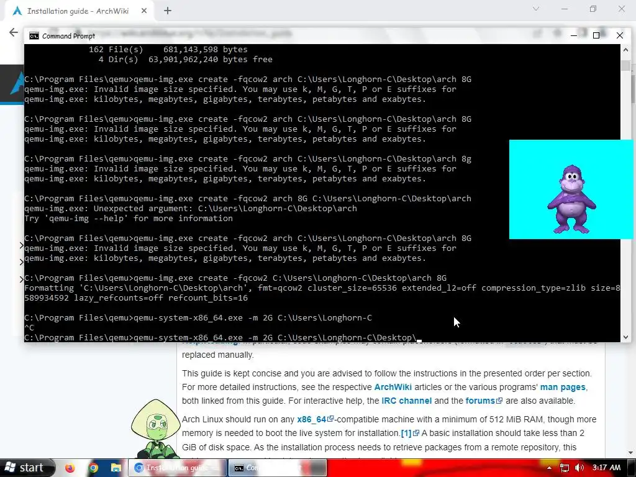The width and height of the screenshot is (636, 477).
Task: Open Command Prompt window system menu icon
Action: point(34,35)
